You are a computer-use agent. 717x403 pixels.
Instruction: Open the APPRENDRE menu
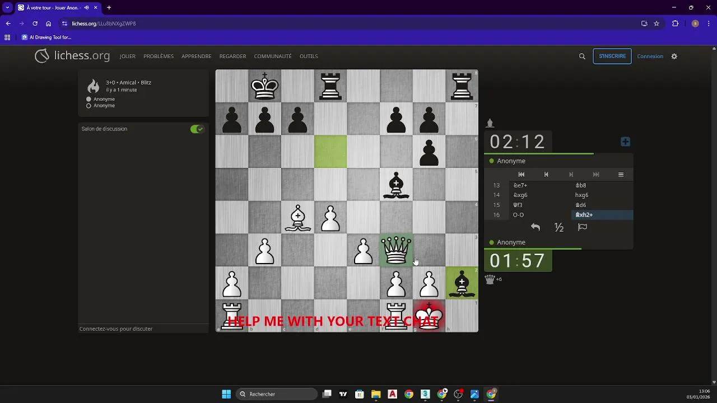[197, 57]
